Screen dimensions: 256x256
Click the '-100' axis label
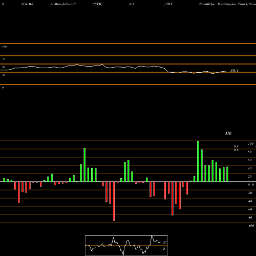(251, 226)
